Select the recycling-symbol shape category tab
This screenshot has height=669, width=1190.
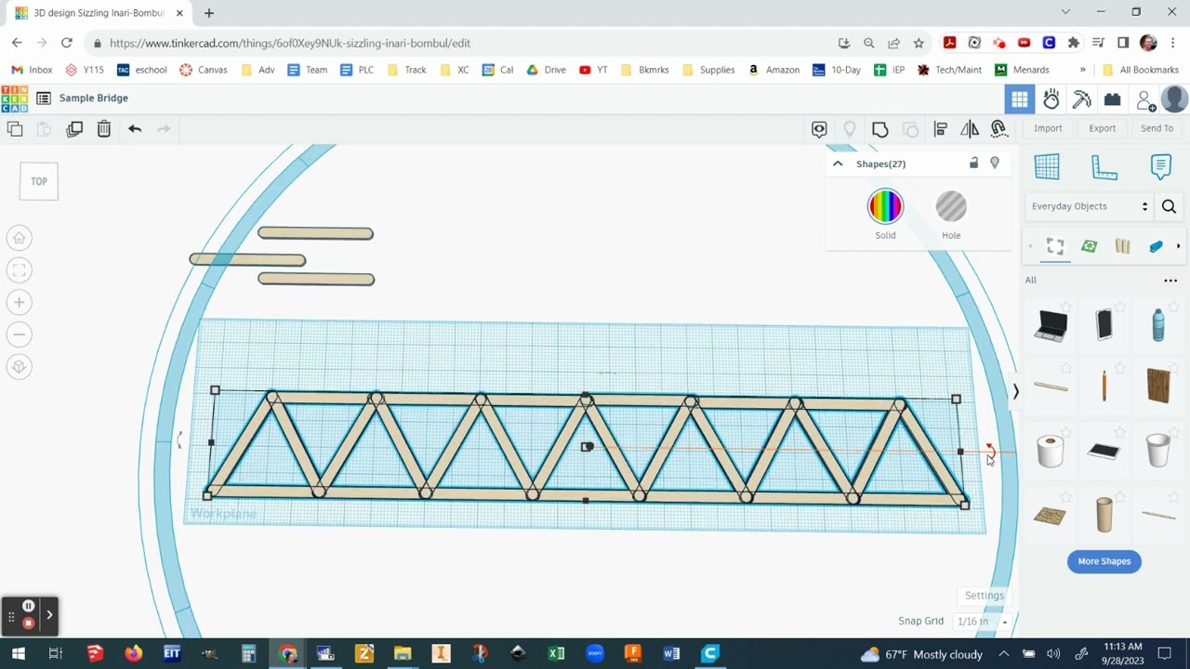point(1089,246)
